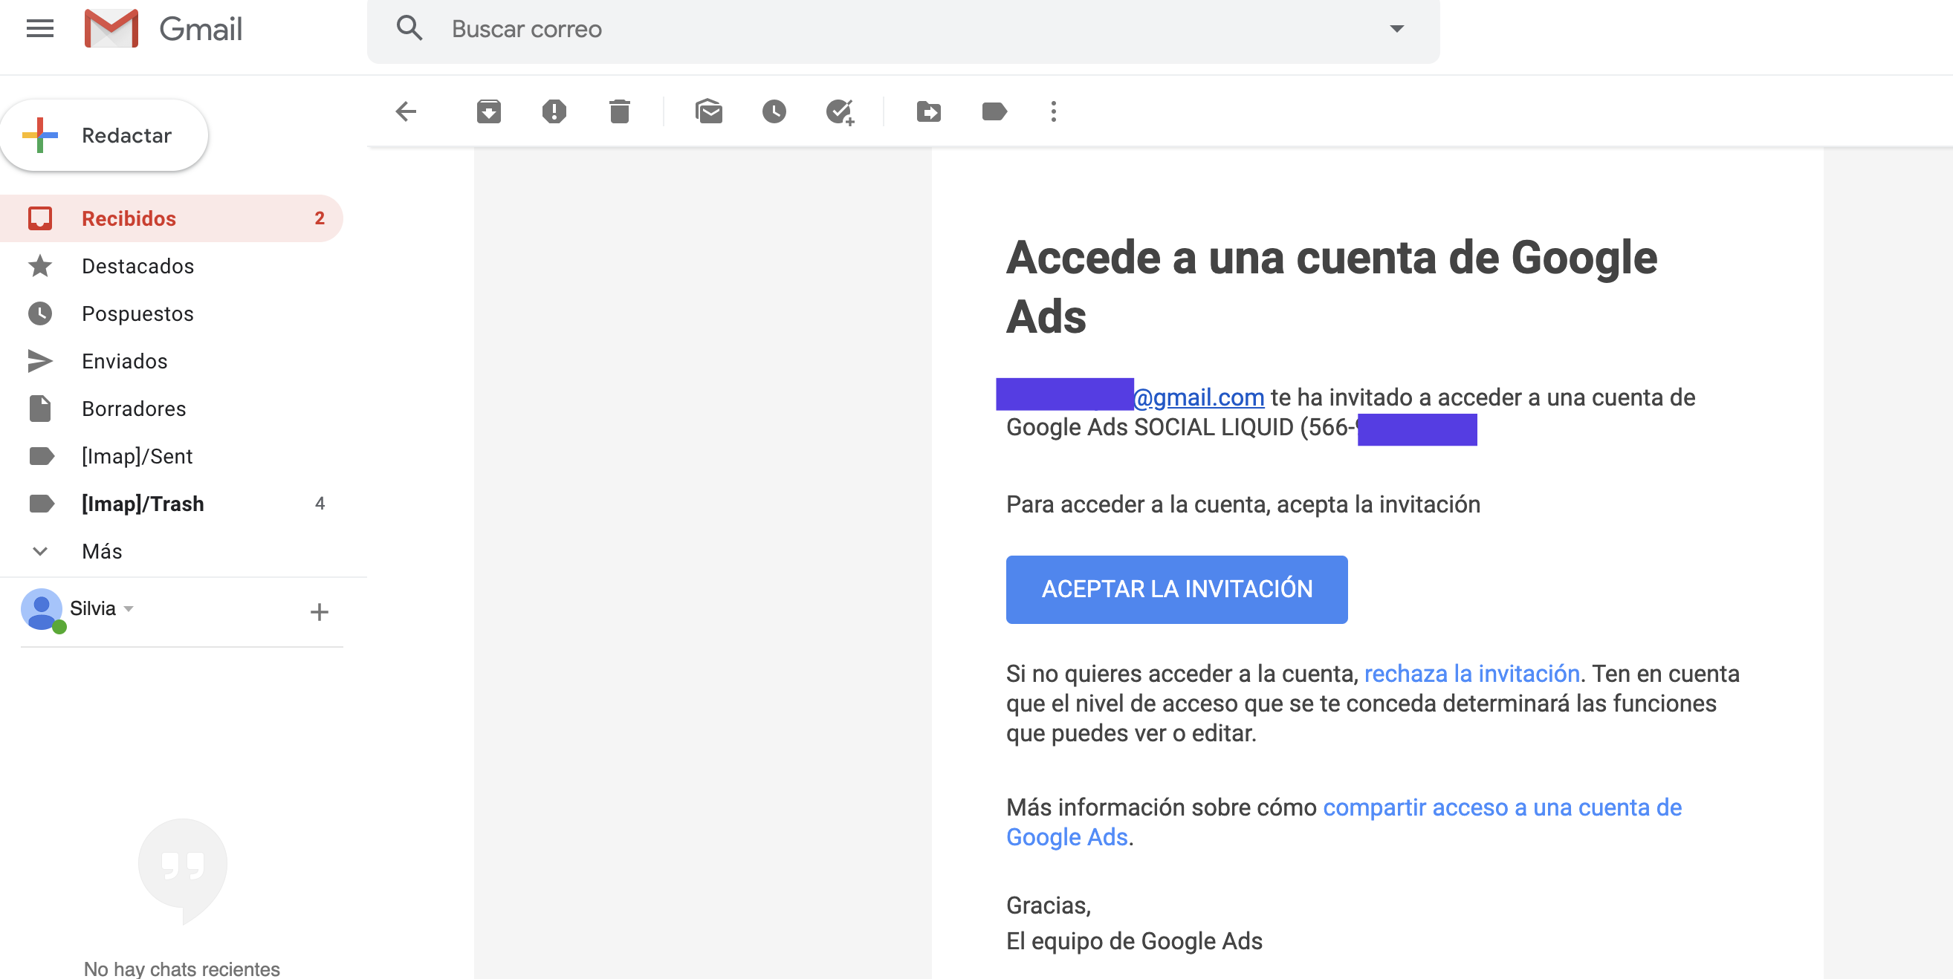The width and height of the screenshot is (1953, 979).
Task: Open labels menu icon
Action: [994, 111]
